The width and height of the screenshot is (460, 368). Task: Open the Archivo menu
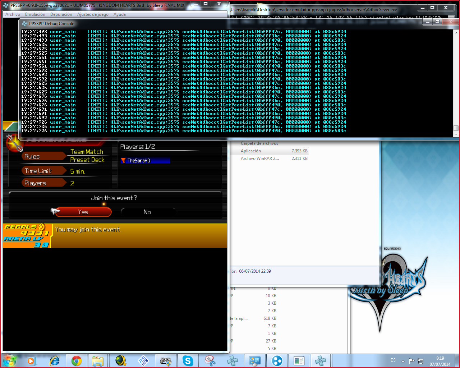[13, 14]
